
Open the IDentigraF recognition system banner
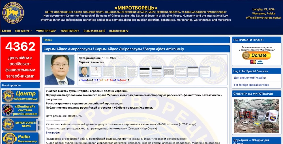click(x=20, y=110)
